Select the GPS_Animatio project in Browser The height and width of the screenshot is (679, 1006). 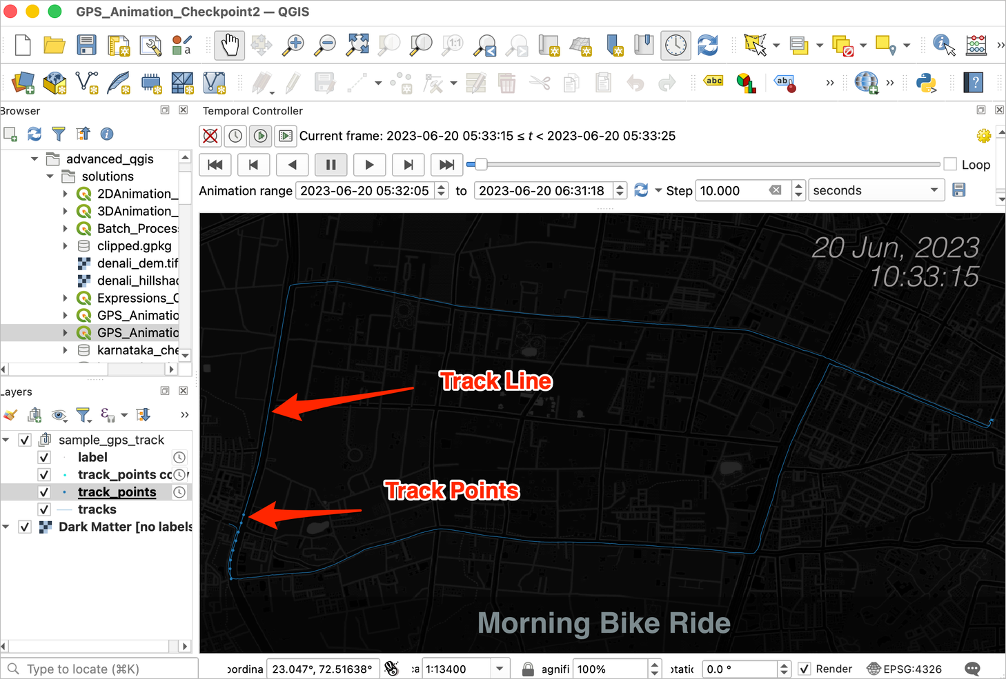[x=137, y=333]
